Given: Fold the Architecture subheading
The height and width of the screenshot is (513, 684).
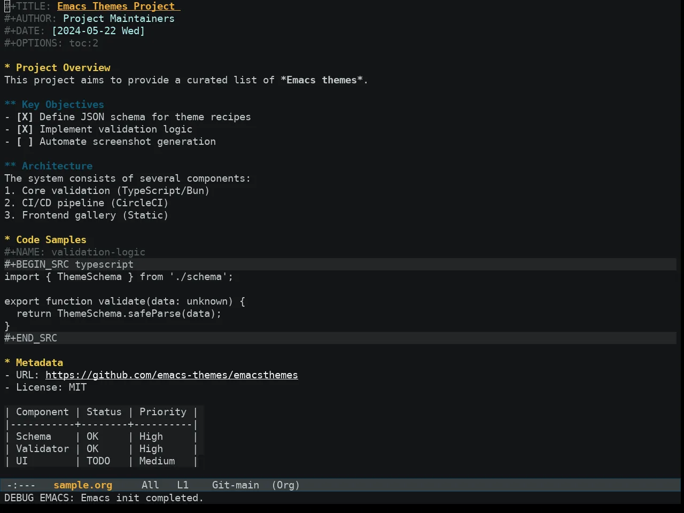Looking at the screenshot, I should point(48,166).
